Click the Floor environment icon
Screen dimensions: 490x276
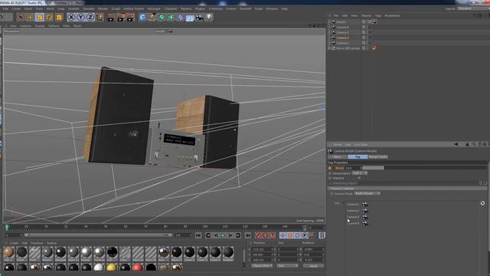coord(190,18)
